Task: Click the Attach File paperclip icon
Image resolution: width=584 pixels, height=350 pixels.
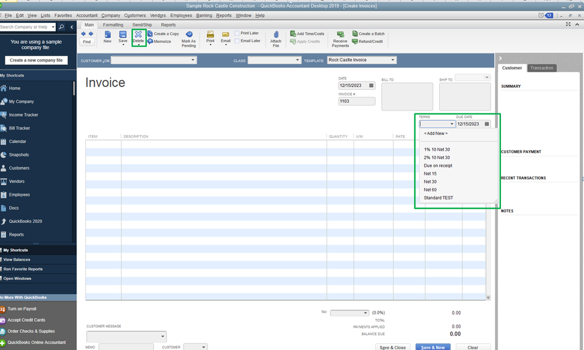Action: 276,35
